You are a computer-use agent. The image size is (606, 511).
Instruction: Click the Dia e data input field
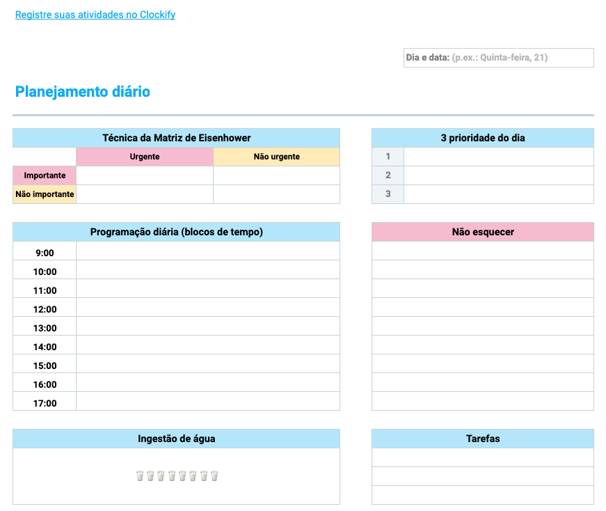coord(498,58)
